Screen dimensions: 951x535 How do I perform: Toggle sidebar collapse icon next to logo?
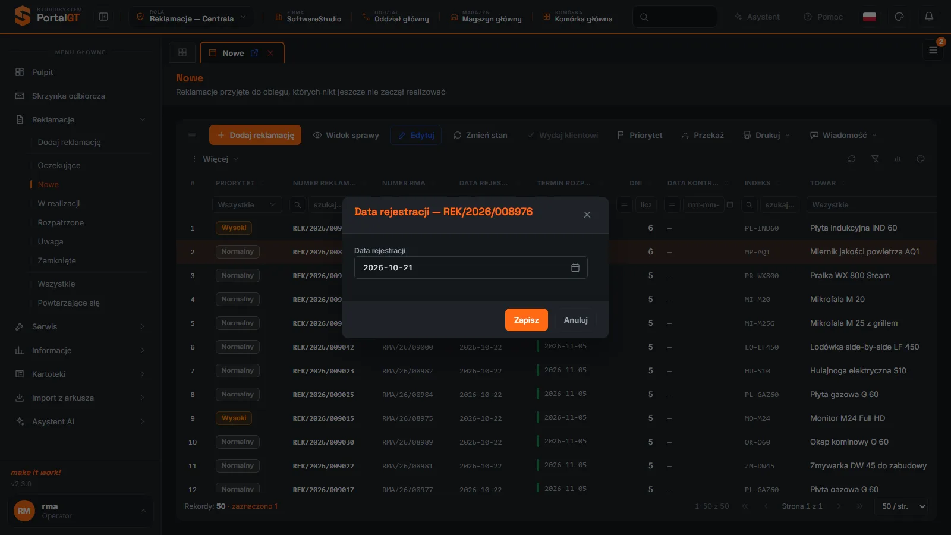click(x=103, y=17)
